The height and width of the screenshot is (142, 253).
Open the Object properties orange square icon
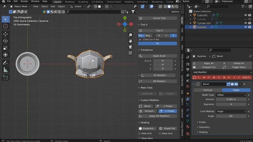(x=188, y=93)
